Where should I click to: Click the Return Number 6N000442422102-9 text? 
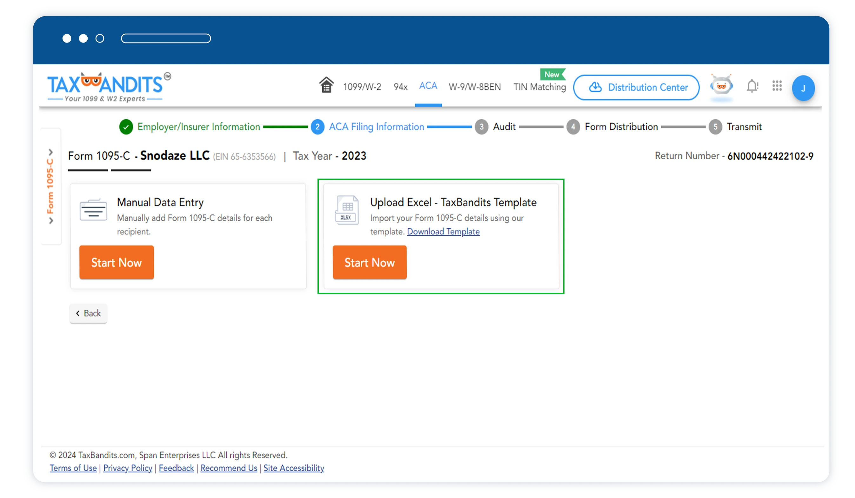coord(734,156)
